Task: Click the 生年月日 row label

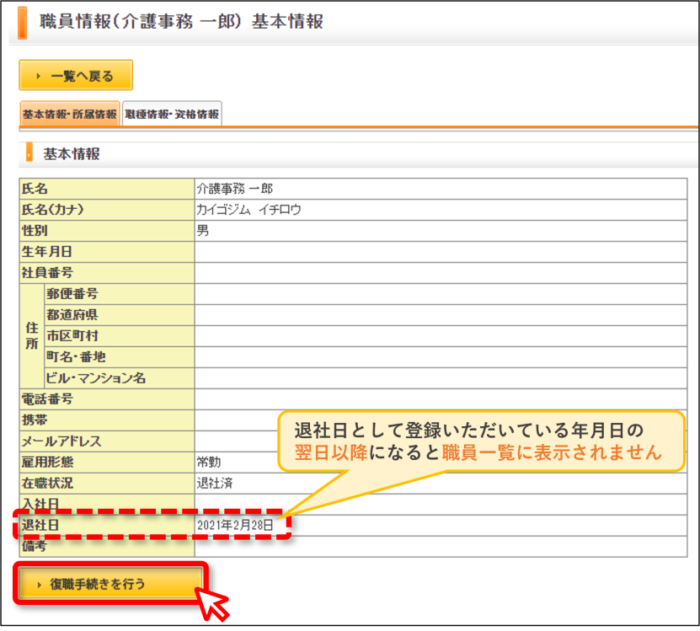Action: 107,252
